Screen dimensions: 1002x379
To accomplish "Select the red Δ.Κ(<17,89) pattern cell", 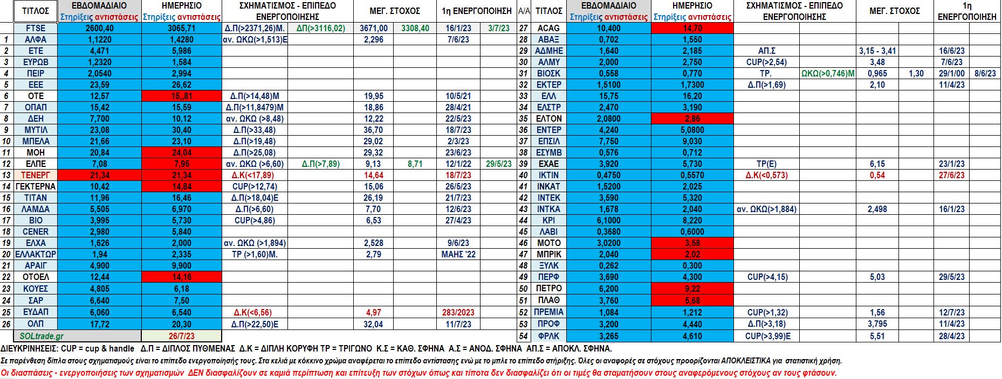I will [x=255, y=175].
